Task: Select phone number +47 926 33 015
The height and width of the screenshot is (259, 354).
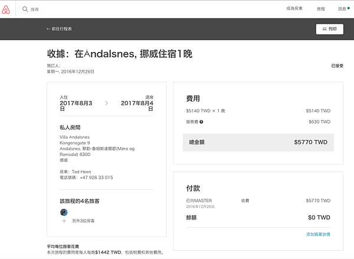Action: click(96, 177)
